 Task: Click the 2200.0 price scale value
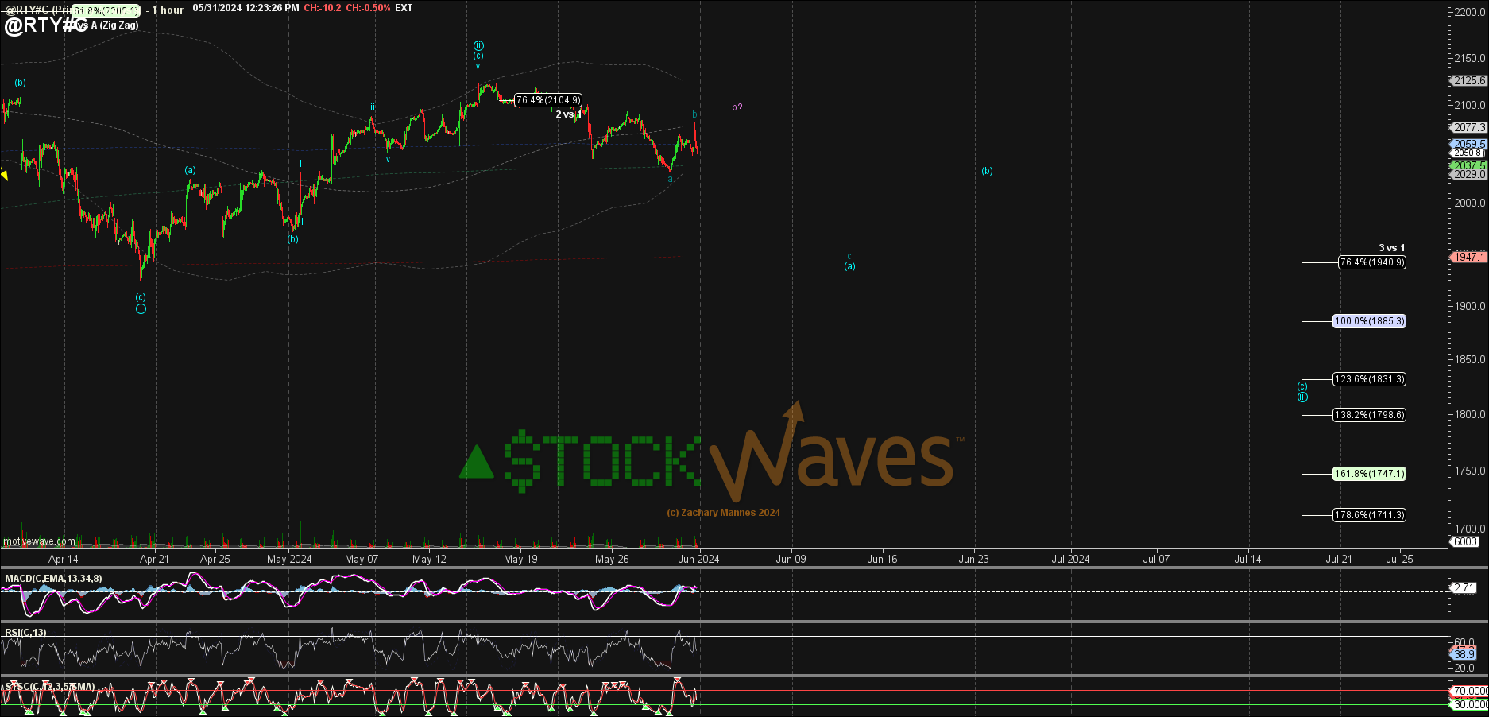point(1470,13)
